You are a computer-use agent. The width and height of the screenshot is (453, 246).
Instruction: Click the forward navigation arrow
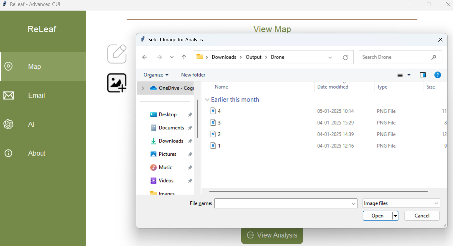pos(159,57)
